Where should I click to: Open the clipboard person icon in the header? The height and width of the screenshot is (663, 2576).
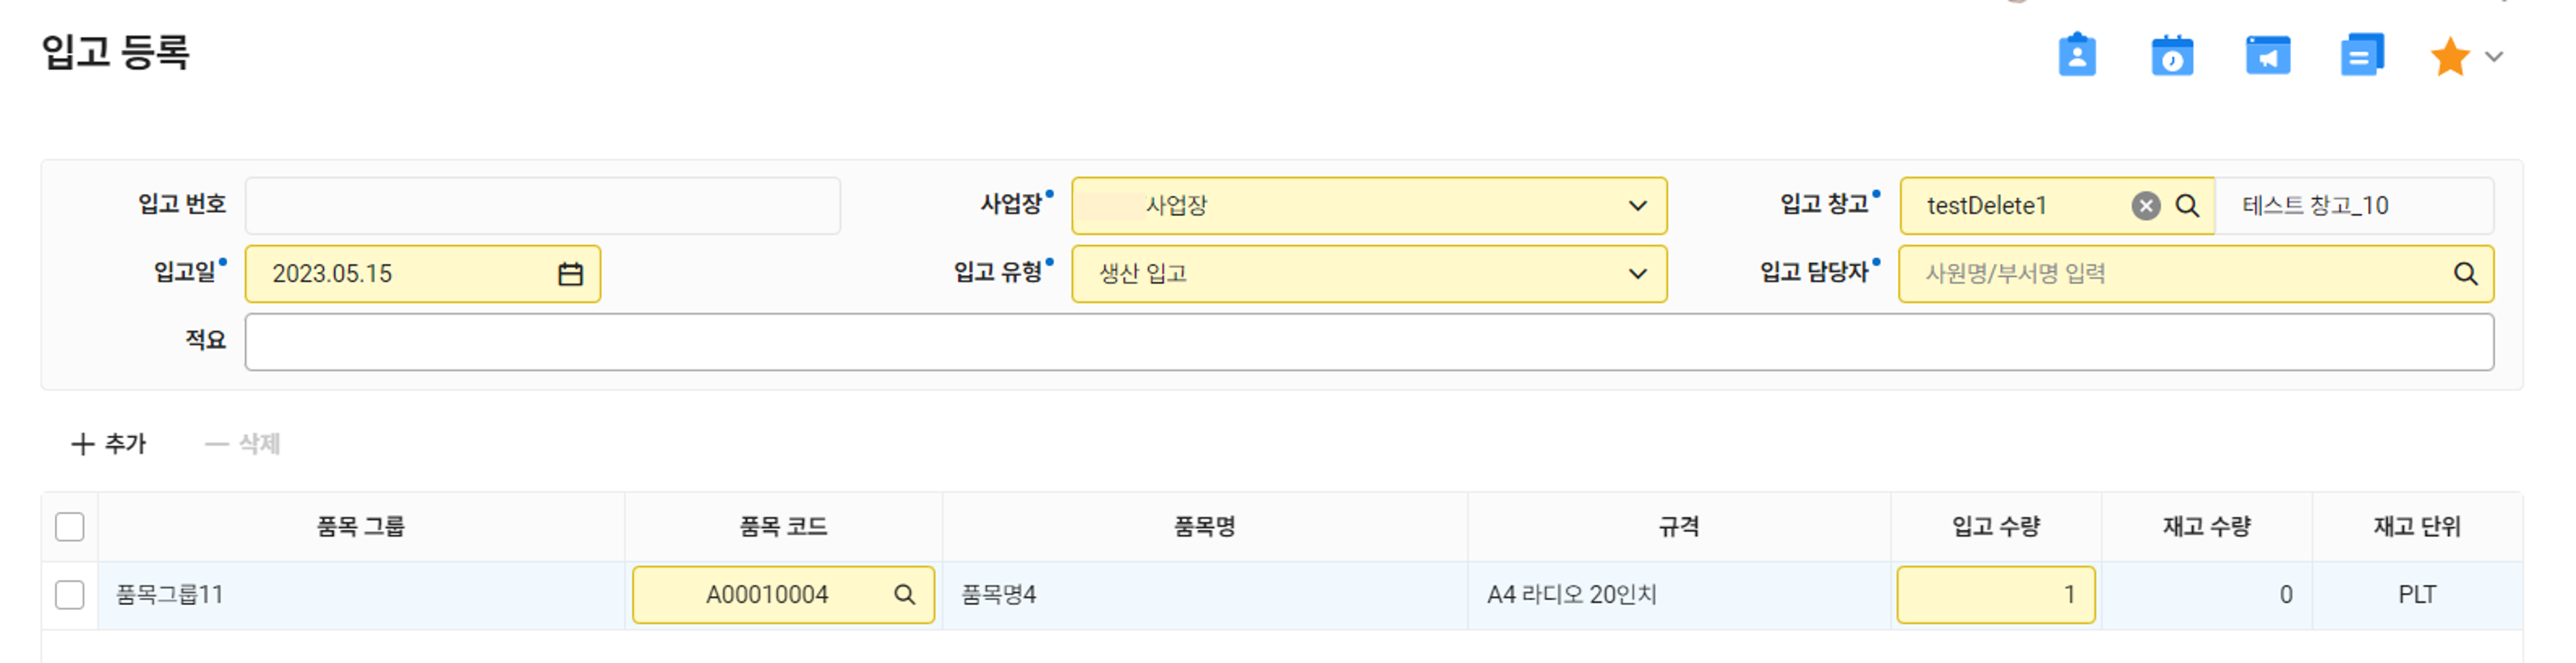pos(2076,55)
